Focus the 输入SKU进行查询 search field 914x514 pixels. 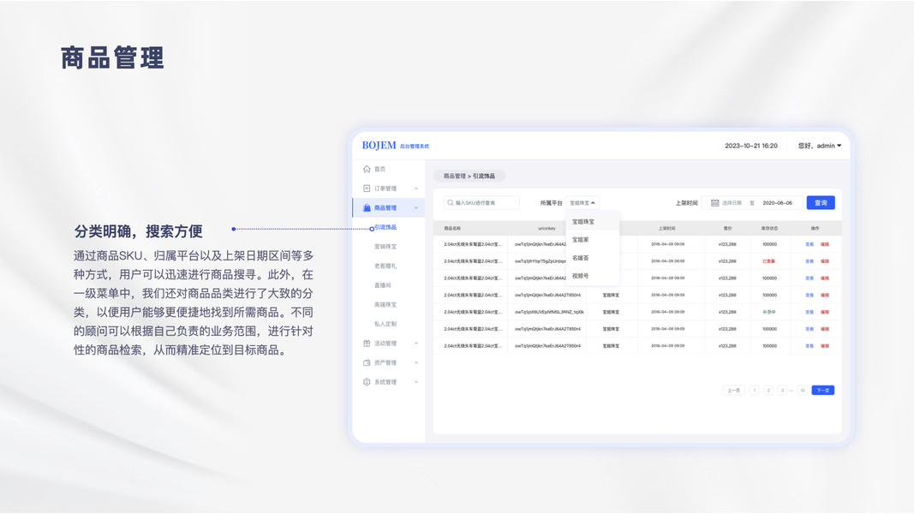[481, 203]
